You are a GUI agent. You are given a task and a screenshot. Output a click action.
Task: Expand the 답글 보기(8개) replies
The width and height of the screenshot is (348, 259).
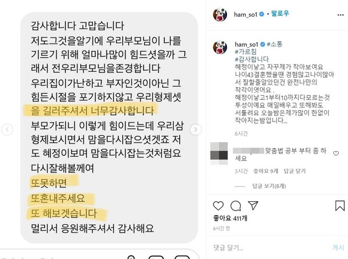point(269,186)
